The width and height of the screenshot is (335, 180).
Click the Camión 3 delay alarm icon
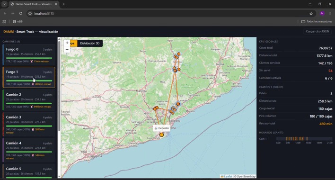[x=33, y=129]
